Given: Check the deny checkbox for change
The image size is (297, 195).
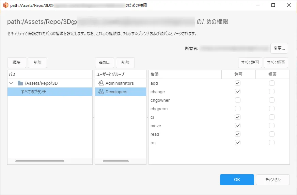Looking at the screenshot, I should [271, 92].
